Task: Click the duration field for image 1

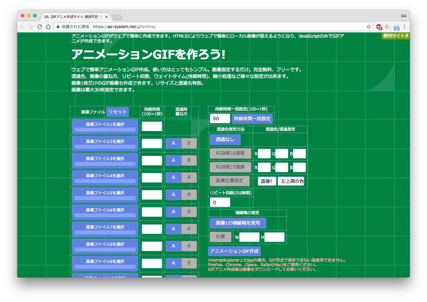Action: [152, 126]
